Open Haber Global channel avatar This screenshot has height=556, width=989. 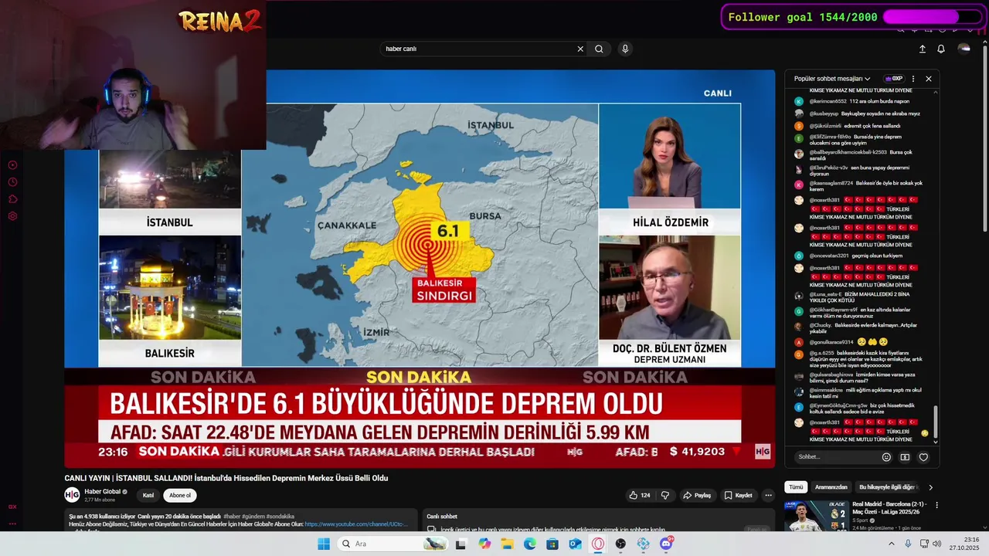(x=72, y=495)
